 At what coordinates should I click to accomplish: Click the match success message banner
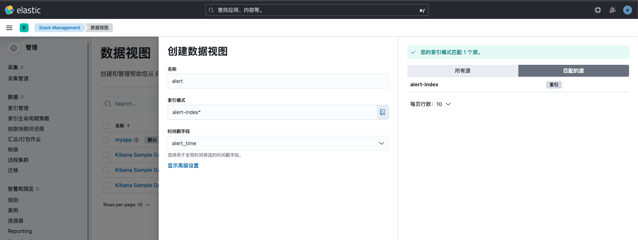[x=518, y=52]
